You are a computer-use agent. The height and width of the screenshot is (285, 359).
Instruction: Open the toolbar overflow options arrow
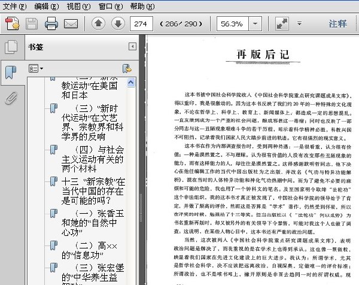[299, 23]
